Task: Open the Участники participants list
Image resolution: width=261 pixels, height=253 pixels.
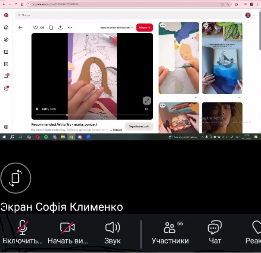Action: pyautogui.click(x=170, y=232)
